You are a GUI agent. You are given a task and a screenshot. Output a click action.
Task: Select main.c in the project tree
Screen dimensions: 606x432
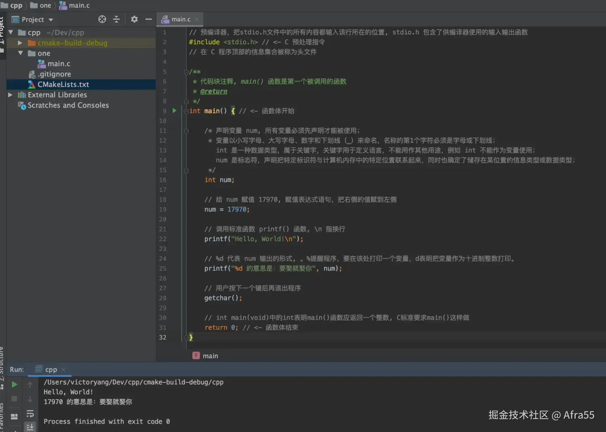point(81,63)
